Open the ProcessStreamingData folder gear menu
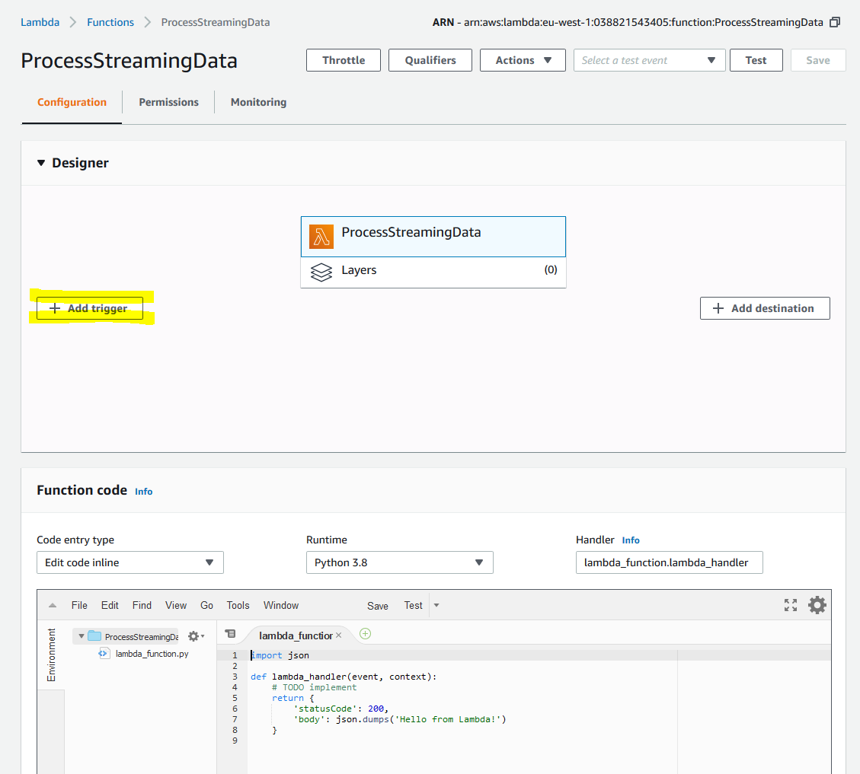Image resolution: width=860 pixels, height=774 pixels. (x=196, y=636)
